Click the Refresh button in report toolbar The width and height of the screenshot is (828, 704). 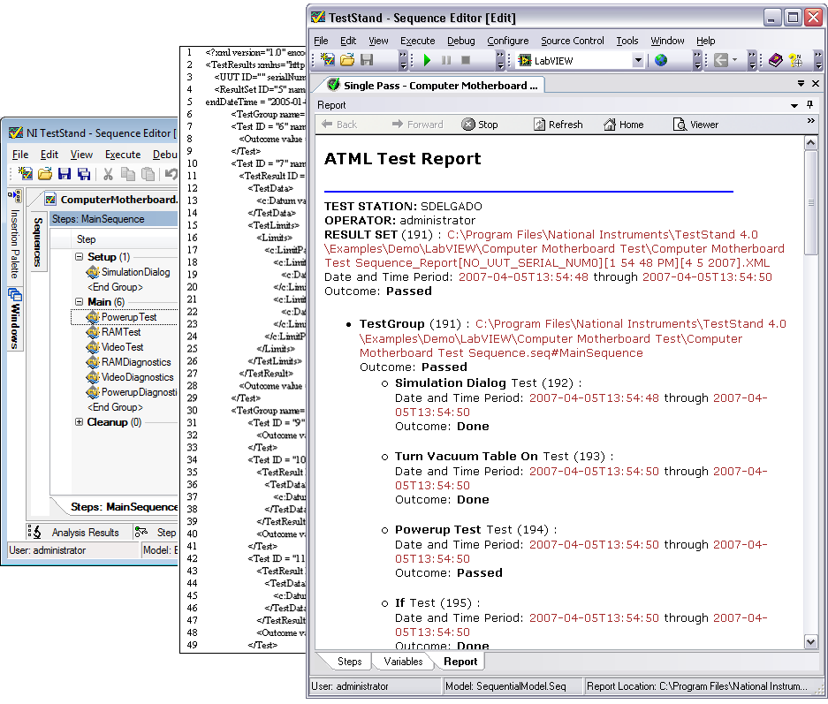point(558,125)
